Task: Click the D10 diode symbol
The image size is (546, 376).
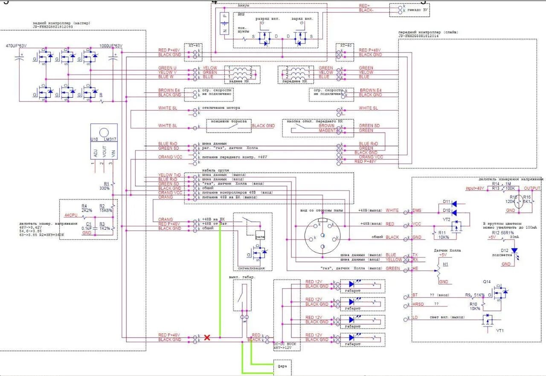Action: tap(454, 212)
